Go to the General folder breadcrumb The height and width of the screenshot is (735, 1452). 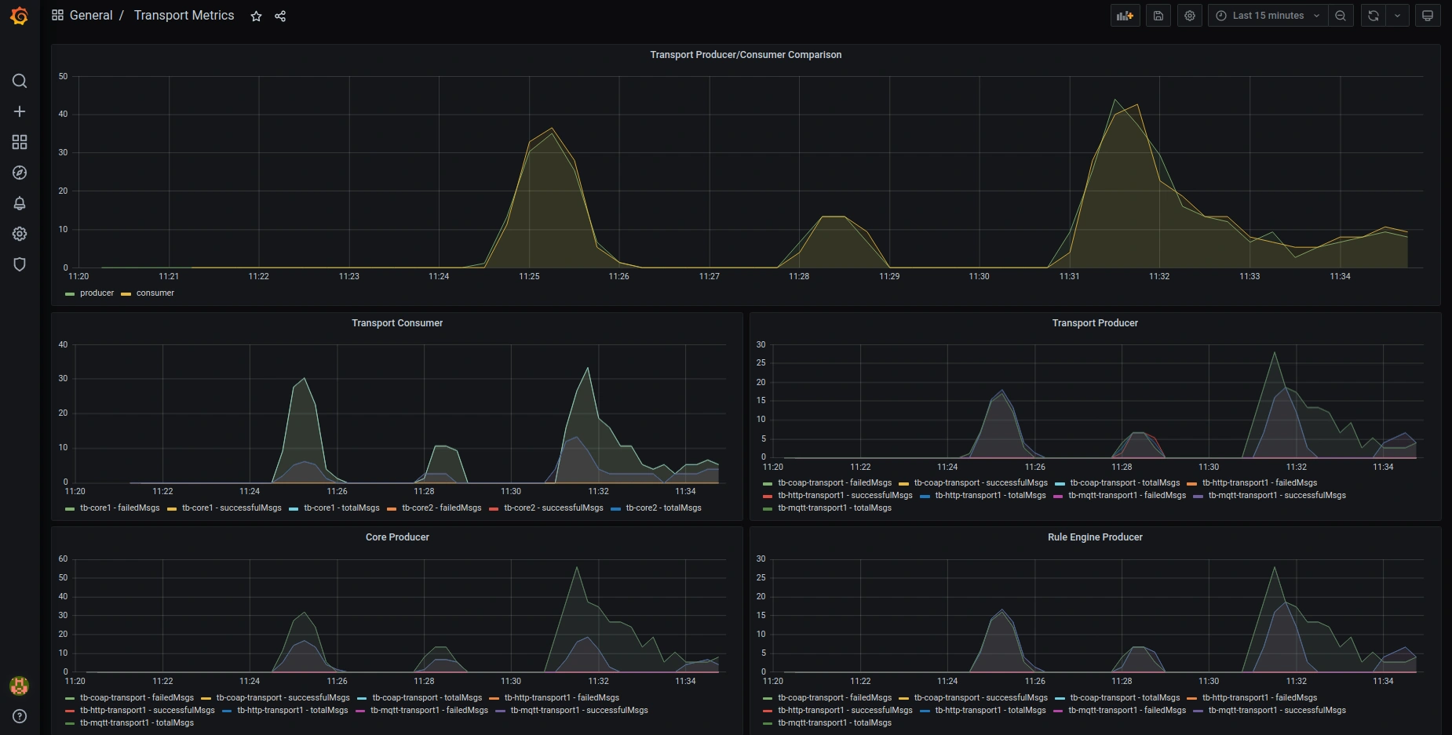click(91, 16)
